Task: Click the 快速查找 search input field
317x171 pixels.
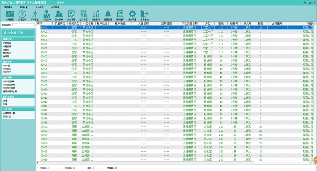Action: coord(23,24)
